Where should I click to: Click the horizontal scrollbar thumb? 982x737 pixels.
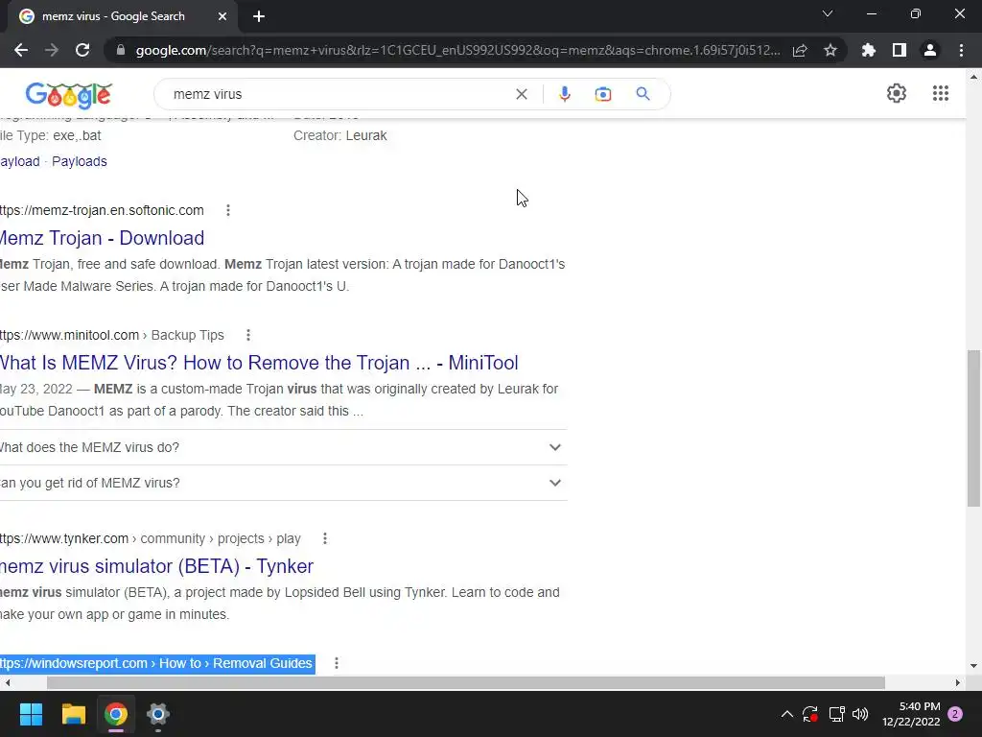tap(466, 682)
